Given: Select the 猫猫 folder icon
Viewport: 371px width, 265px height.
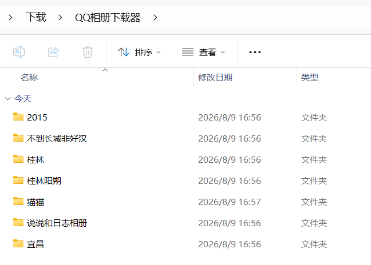Looking at the screenshot, I should (x=18, y=201).
